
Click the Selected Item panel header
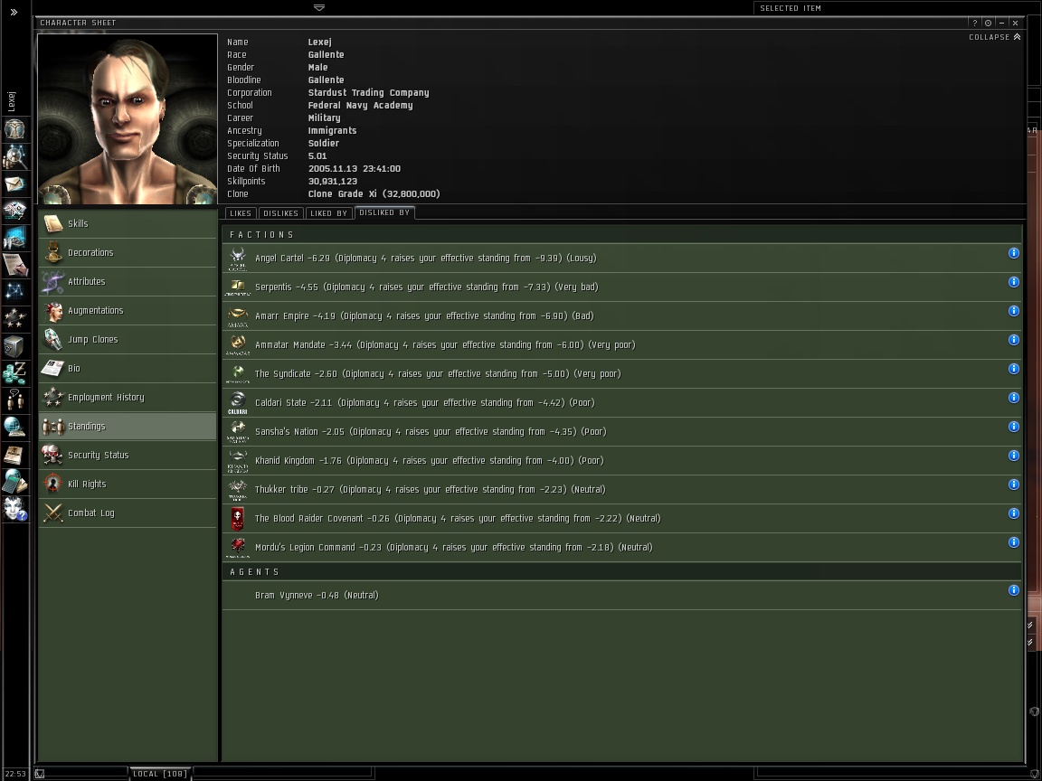(791, 8)
